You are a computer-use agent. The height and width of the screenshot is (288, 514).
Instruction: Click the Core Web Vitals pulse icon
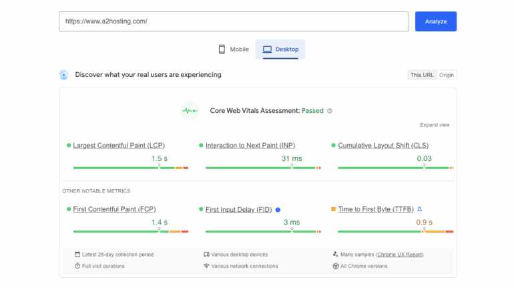[190, 111]
